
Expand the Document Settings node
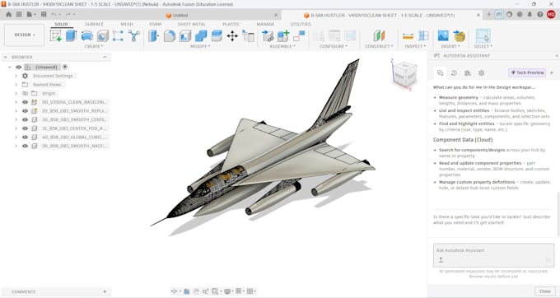(x=16, y=76)
